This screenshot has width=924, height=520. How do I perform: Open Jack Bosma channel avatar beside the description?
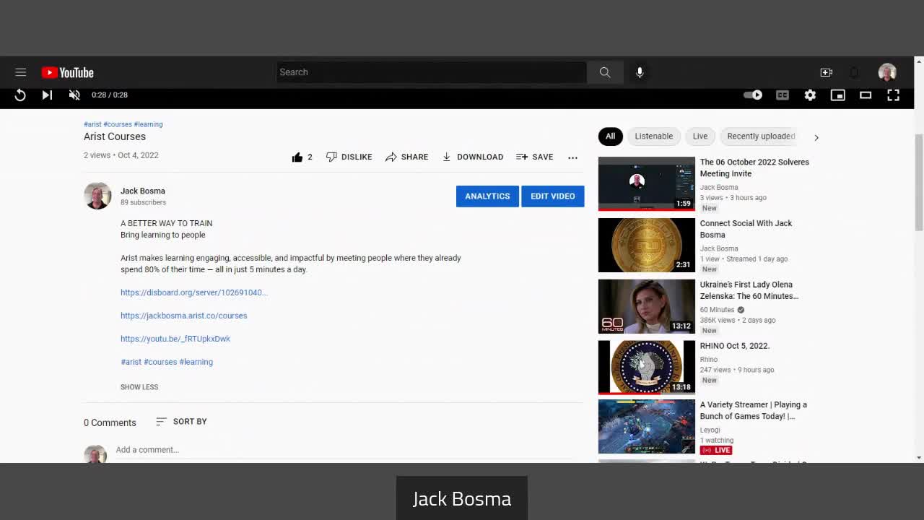[97, 196]
